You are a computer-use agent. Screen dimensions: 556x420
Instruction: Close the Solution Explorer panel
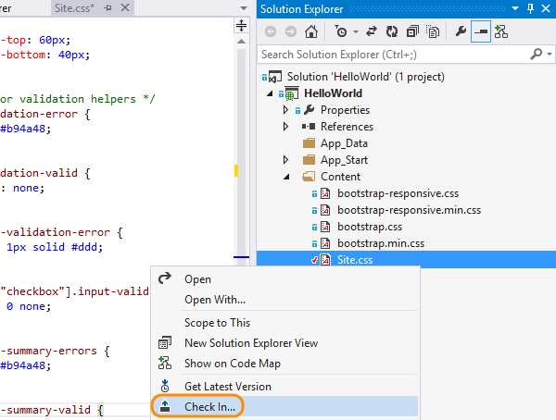point(546,8)
